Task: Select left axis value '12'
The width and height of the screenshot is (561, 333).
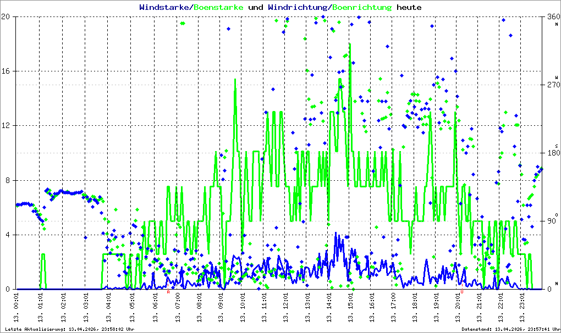Action: coord(5,126)
